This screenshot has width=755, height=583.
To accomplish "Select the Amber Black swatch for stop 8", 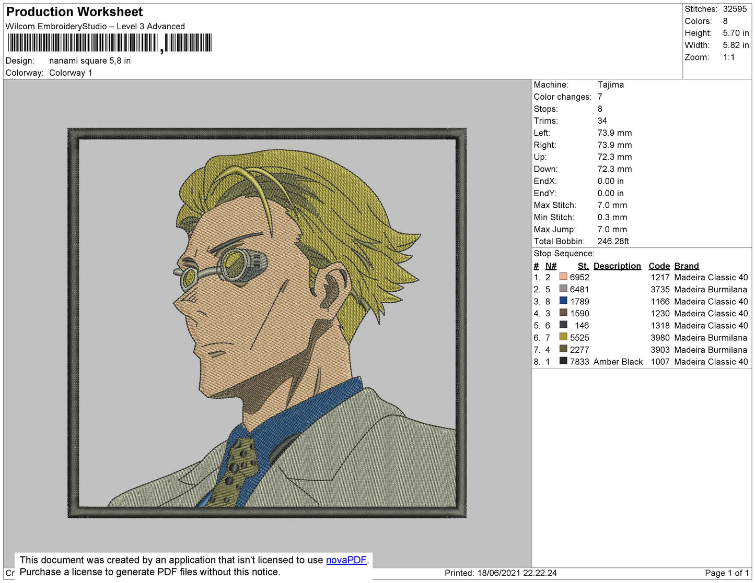I will pos(563,361).
